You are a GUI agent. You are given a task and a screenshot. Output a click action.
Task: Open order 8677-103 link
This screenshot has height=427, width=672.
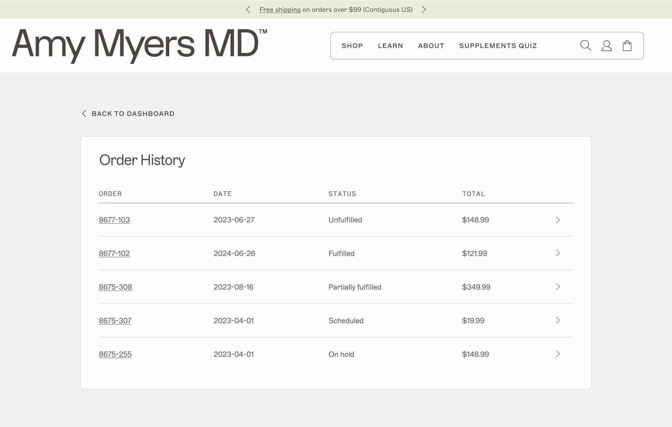coord(114,220)
